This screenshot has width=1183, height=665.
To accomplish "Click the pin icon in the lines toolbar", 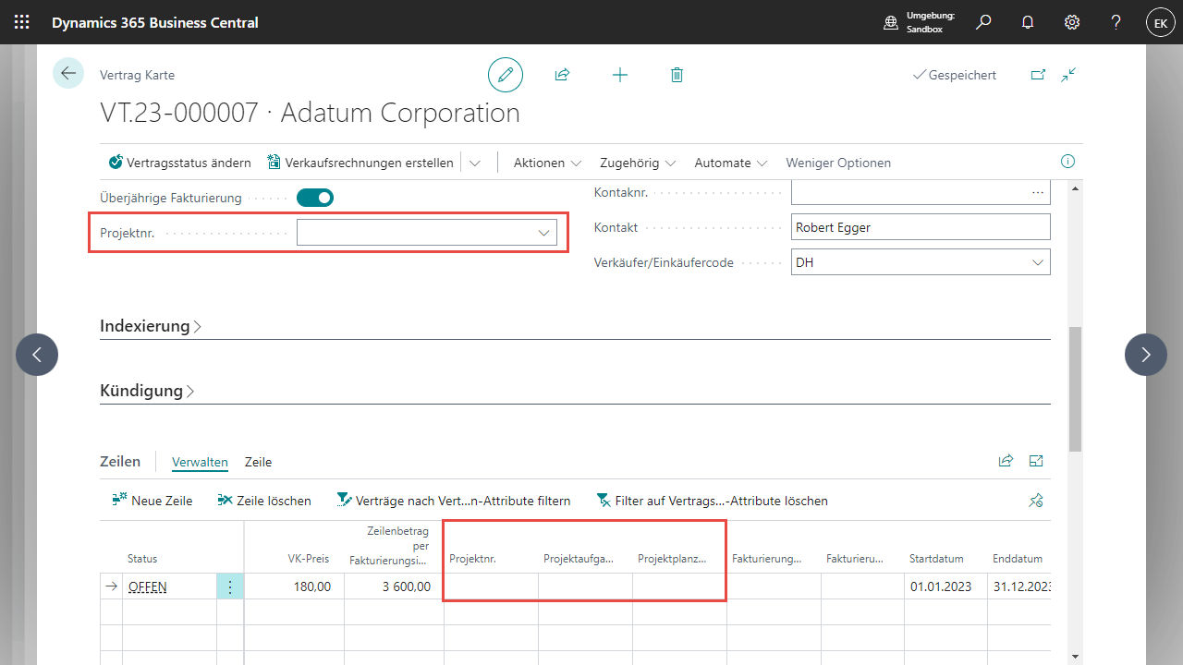I will tap(1036, 501).
